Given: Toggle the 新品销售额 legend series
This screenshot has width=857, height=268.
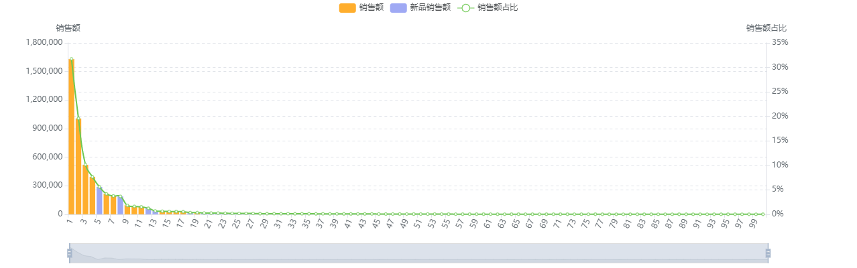Looking at the screenshot, I should coord(420,7).
